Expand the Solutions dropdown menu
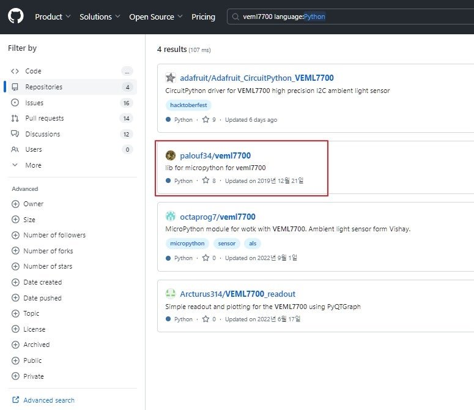The width and height of the screenshot is (474, 410). click(100, 17)
